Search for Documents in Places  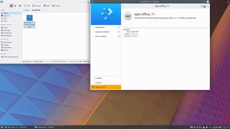click(11, 42)
